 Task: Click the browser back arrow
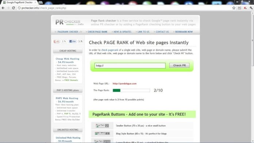3,8
